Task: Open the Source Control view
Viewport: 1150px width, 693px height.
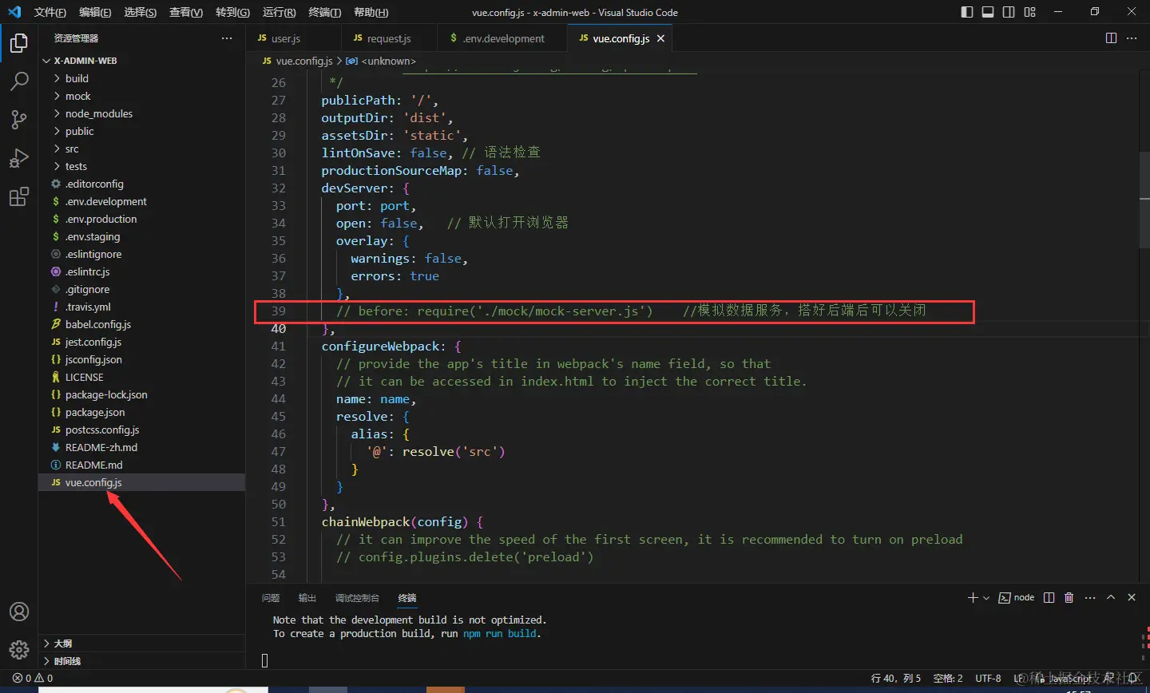Action: pyautogui.click(x=19, y=120)
